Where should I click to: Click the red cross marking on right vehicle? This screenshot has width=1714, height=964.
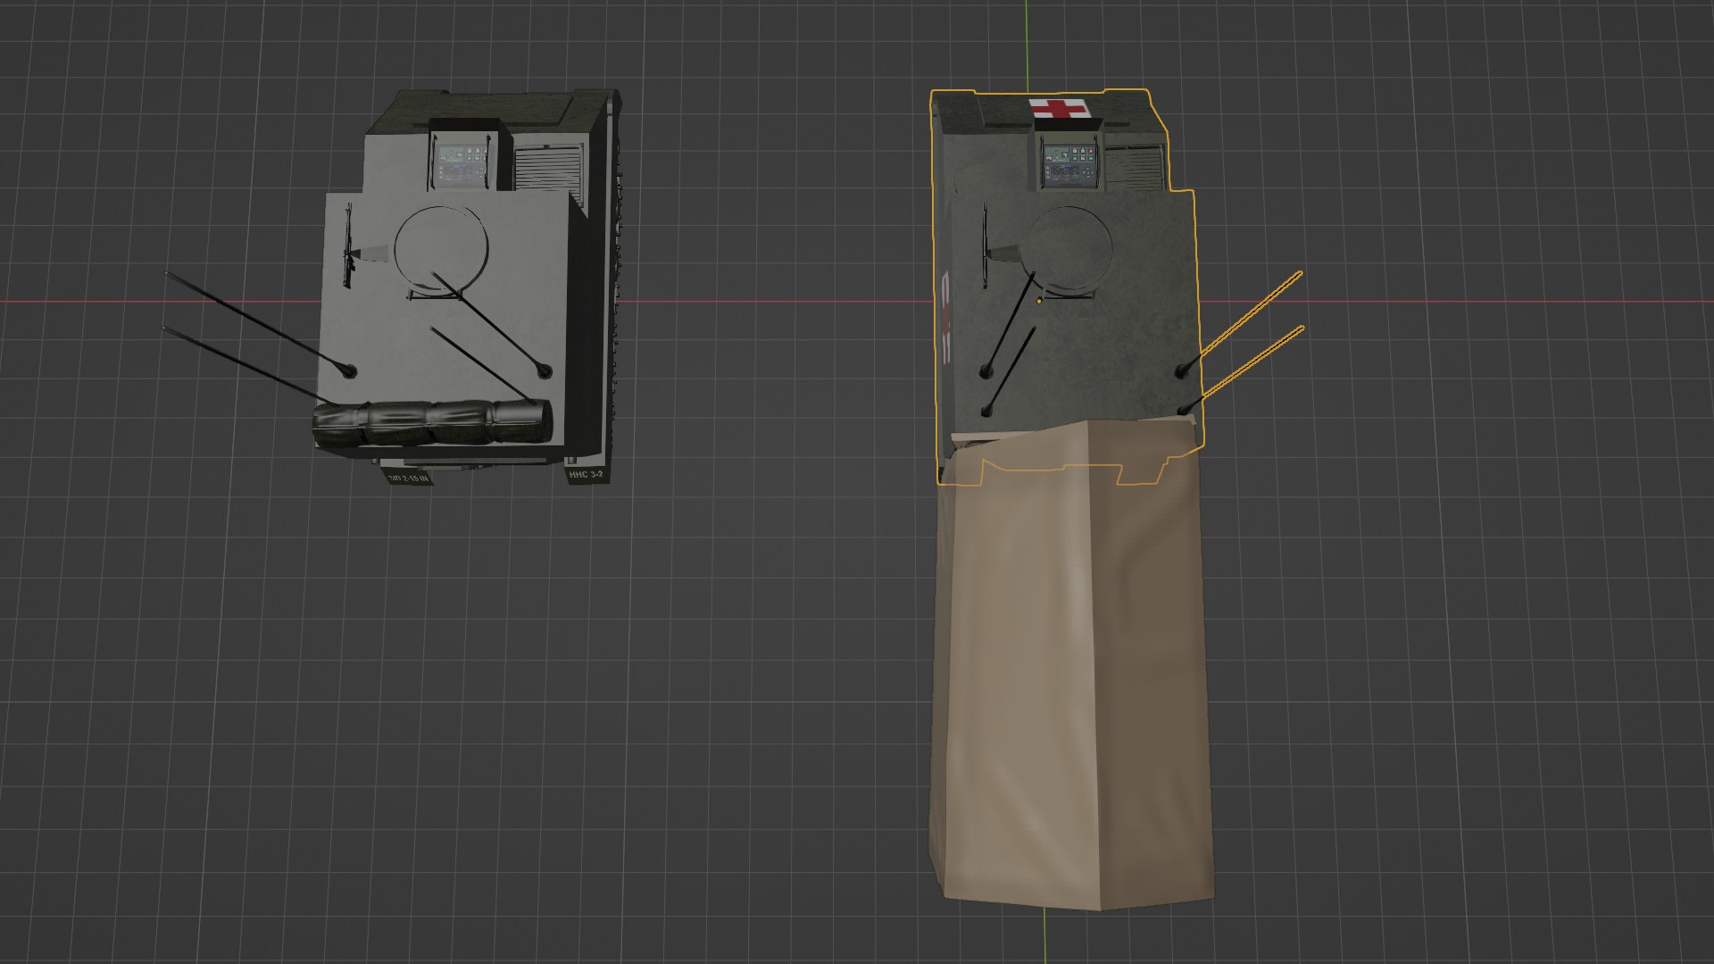tap(1058, 109)
